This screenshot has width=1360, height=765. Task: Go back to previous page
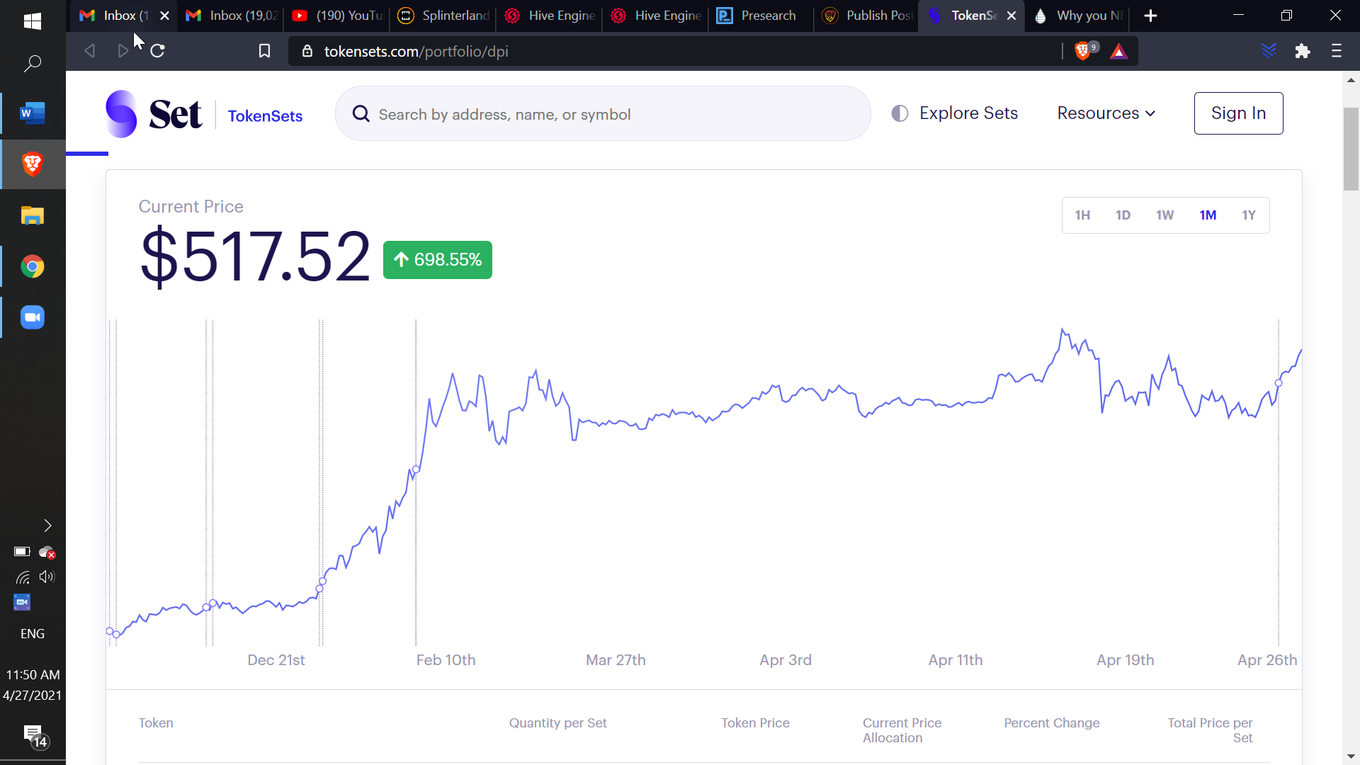click(x=89, y=51)
